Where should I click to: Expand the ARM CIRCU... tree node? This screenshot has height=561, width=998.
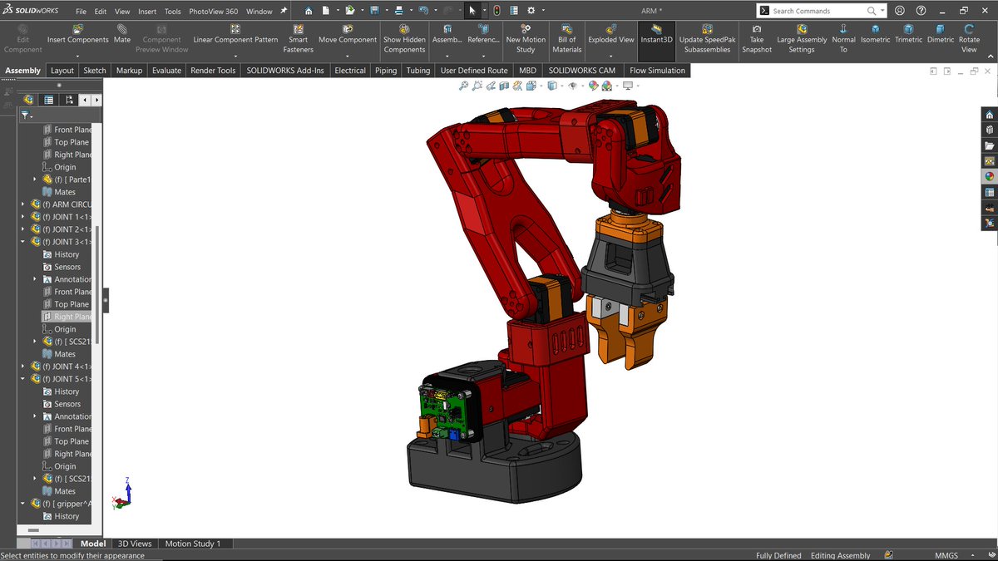(23, 204)
